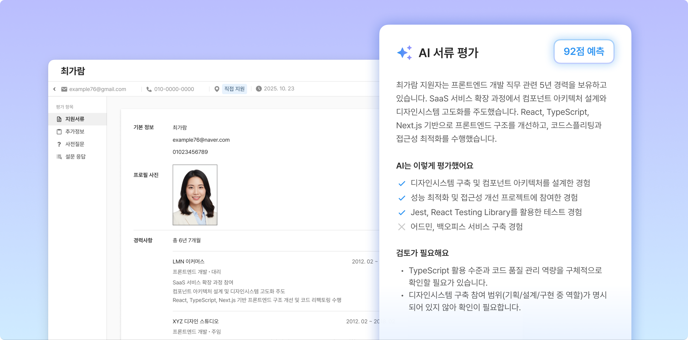Screen dimensions: 688x340
Task: Click checkmark for Jest testing experience
Action: pos(402,213)
